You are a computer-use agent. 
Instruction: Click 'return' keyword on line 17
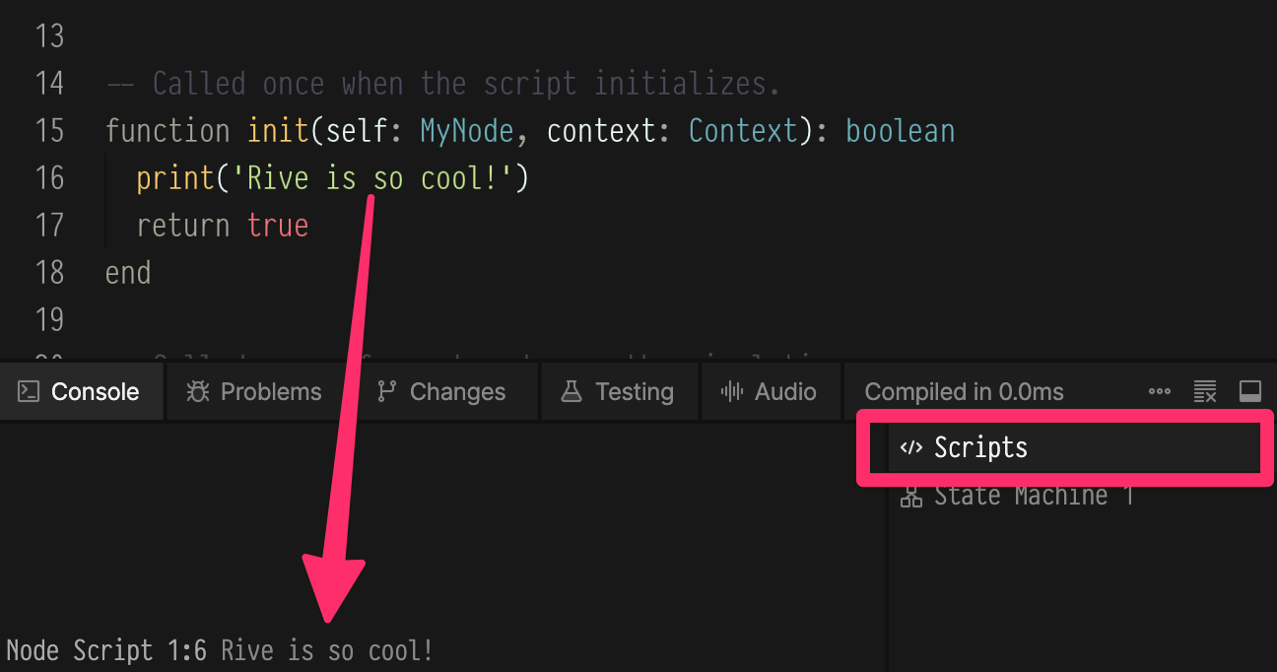[x=183, y=226]
